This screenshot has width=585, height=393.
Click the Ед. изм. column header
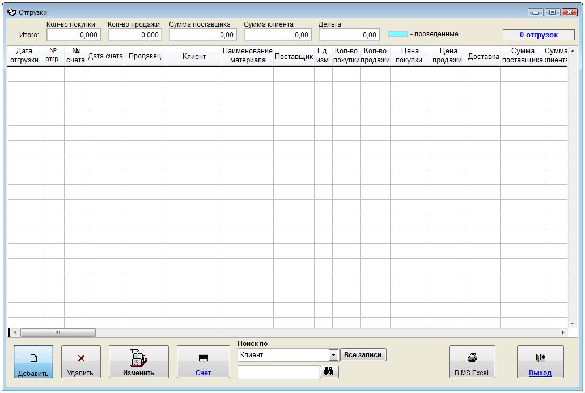pos(324,56)
